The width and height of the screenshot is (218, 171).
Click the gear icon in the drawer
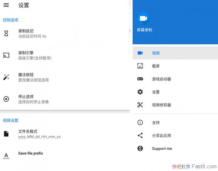coord(140,92)
